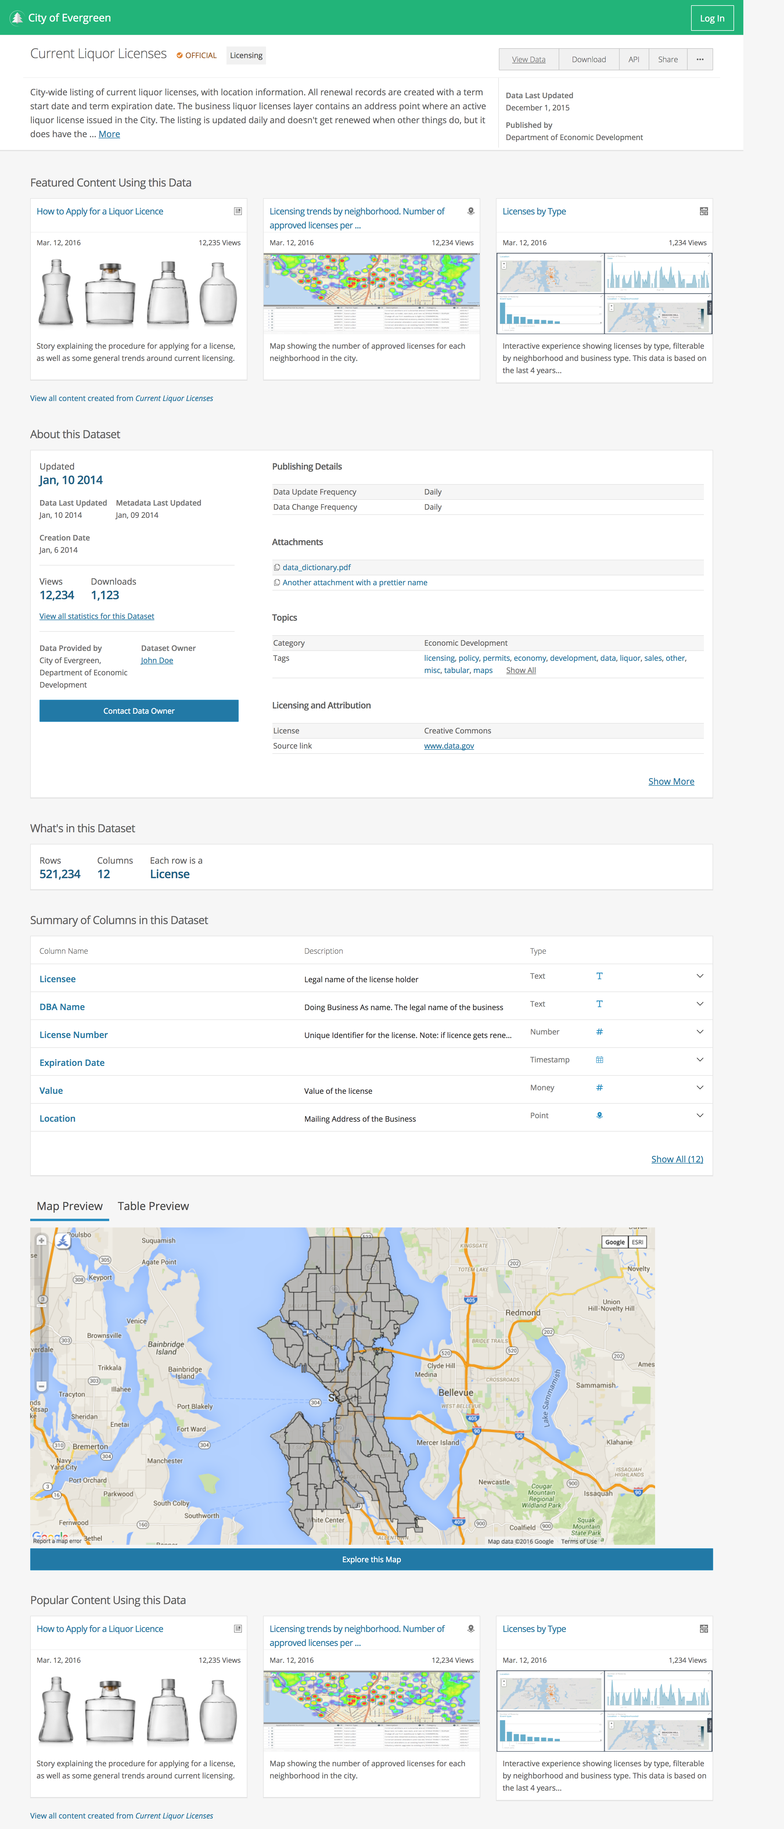Click the Text type icon in the Licensee row

(x=600, y=976)
